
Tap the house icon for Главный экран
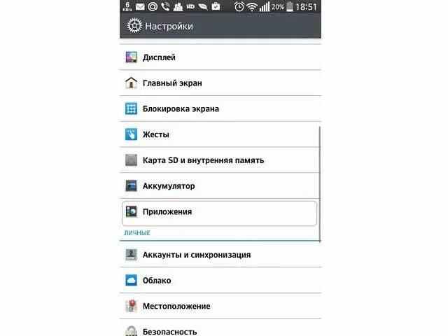click(131, 83)
